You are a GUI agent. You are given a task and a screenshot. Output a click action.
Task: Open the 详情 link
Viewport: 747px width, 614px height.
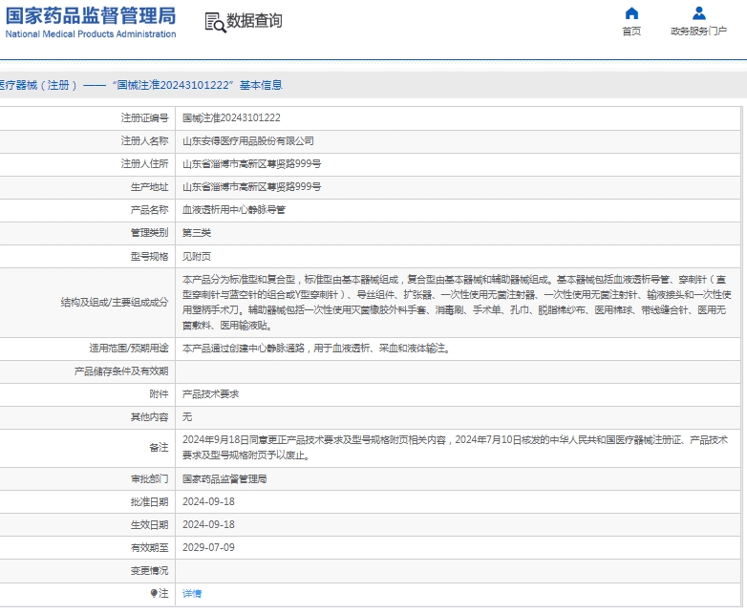[192, 594]
